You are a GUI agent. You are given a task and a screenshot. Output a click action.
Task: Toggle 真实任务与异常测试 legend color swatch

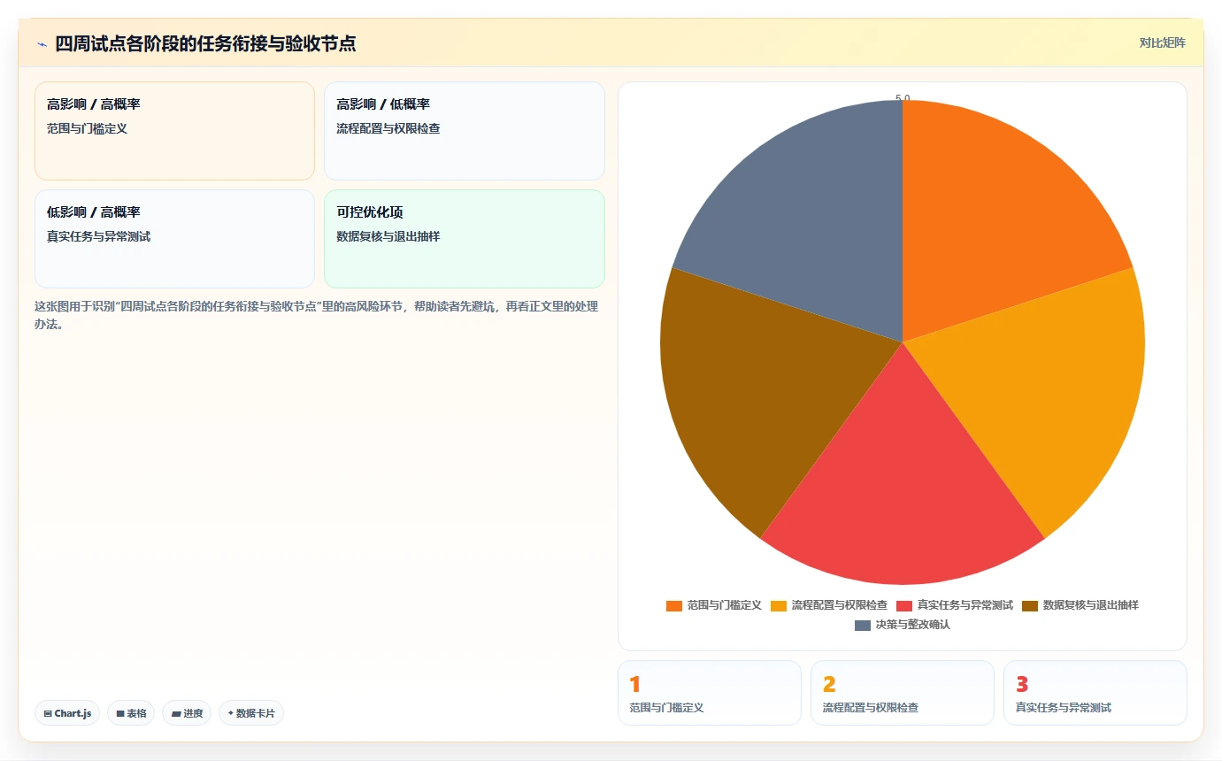pyautogui.click(x=904, y=605)
